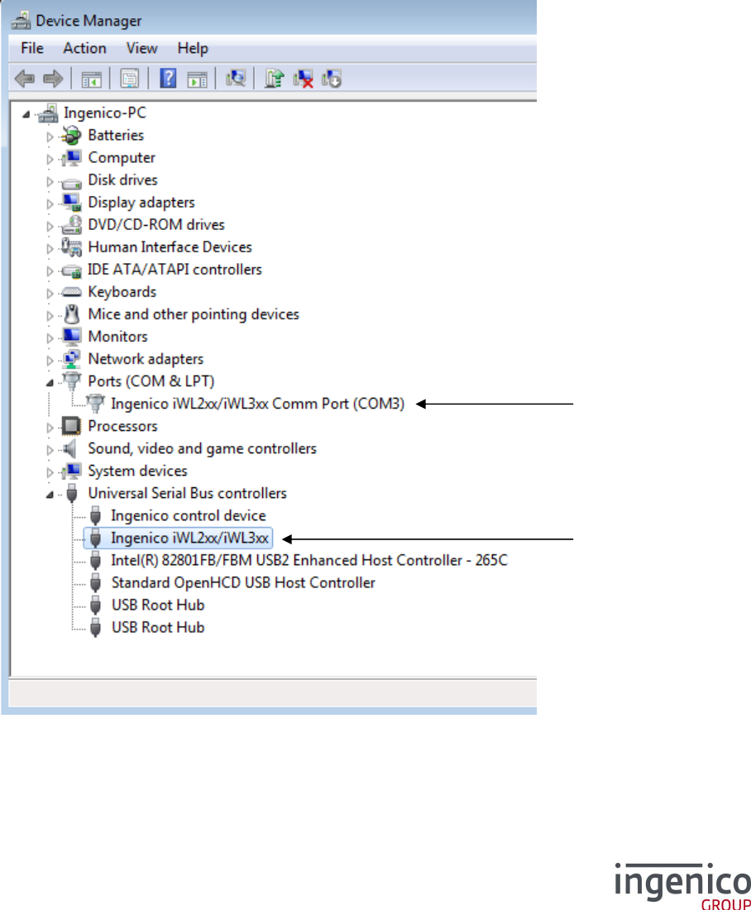The image size is (751, 910).
Task: Click the Network adapters category icon
Action: click(71, 359)
